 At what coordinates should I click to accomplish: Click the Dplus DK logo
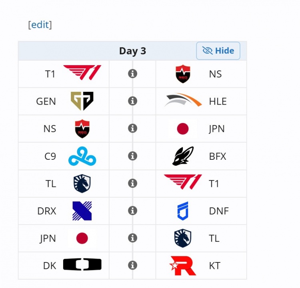pyautogui.click(x=82, y=264)
